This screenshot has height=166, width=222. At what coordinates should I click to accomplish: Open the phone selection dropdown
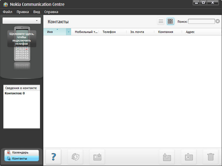tap(21, 21)
